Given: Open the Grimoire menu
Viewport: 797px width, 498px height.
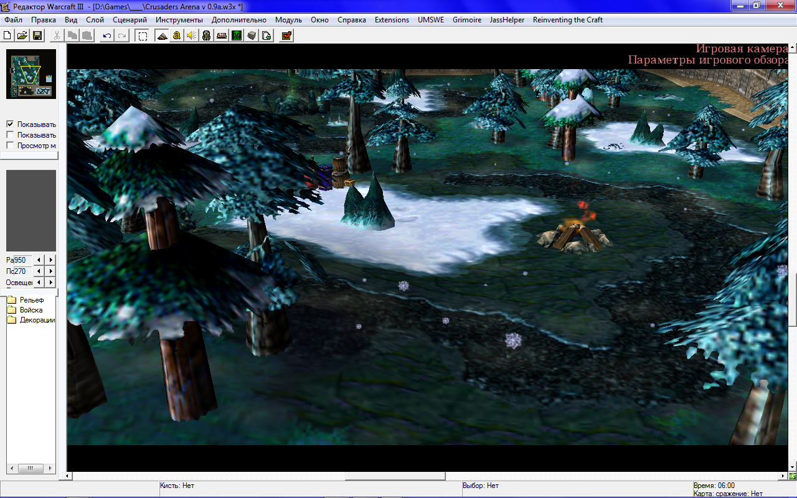Looking at the screenshot, I should click(467, 20).
